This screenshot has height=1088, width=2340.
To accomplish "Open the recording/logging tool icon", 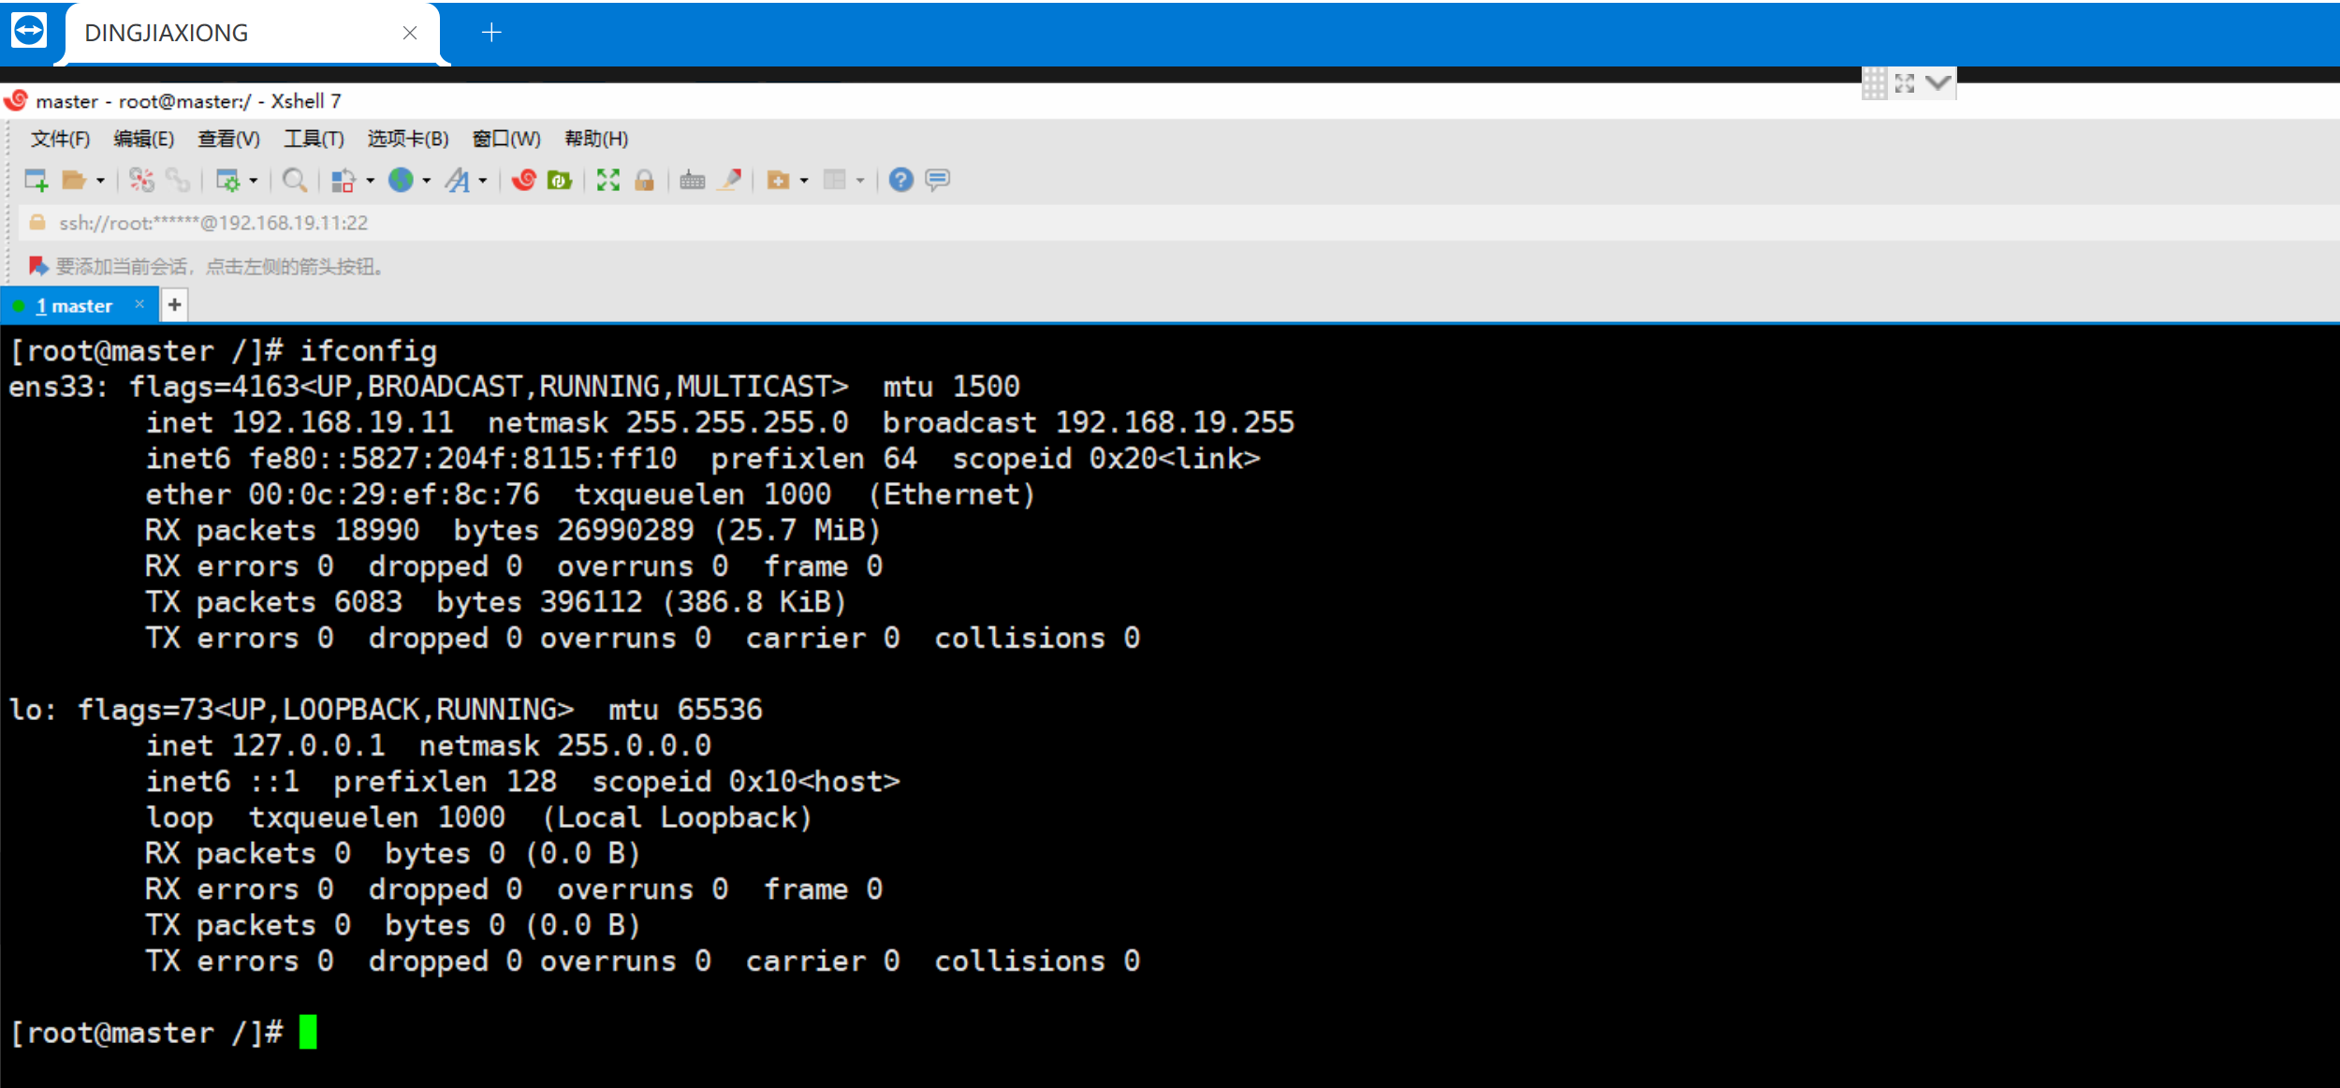I will (730, 182).
